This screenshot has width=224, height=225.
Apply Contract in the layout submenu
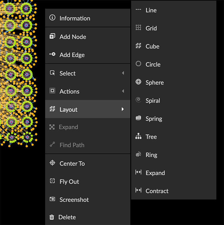(x=157, y=191)
